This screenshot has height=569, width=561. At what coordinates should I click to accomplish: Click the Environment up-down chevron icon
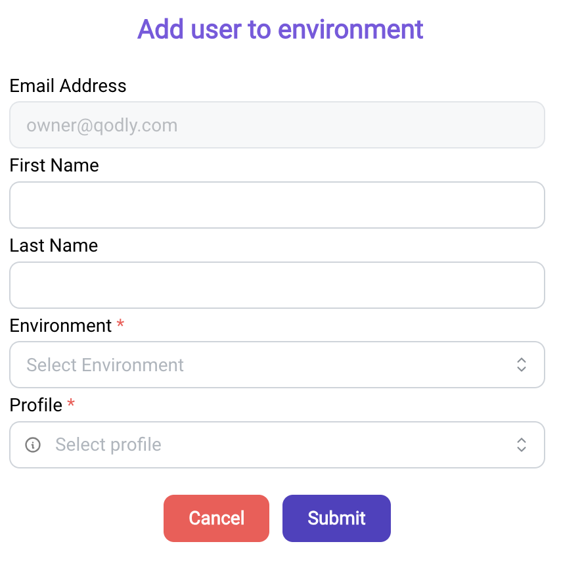pyautogui.click(x=522, y=365)
